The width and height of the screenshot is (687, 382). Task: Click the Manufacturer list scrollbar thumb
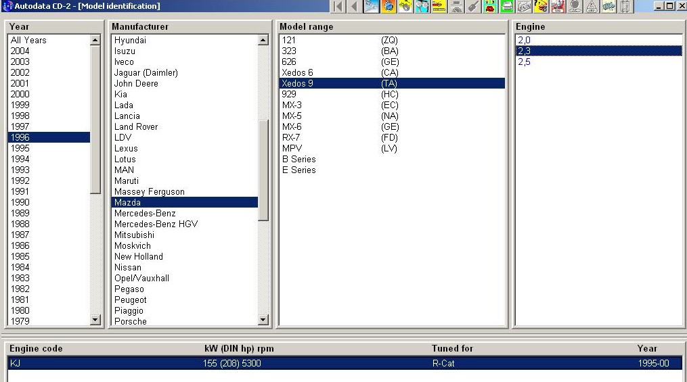coord(263,170)
